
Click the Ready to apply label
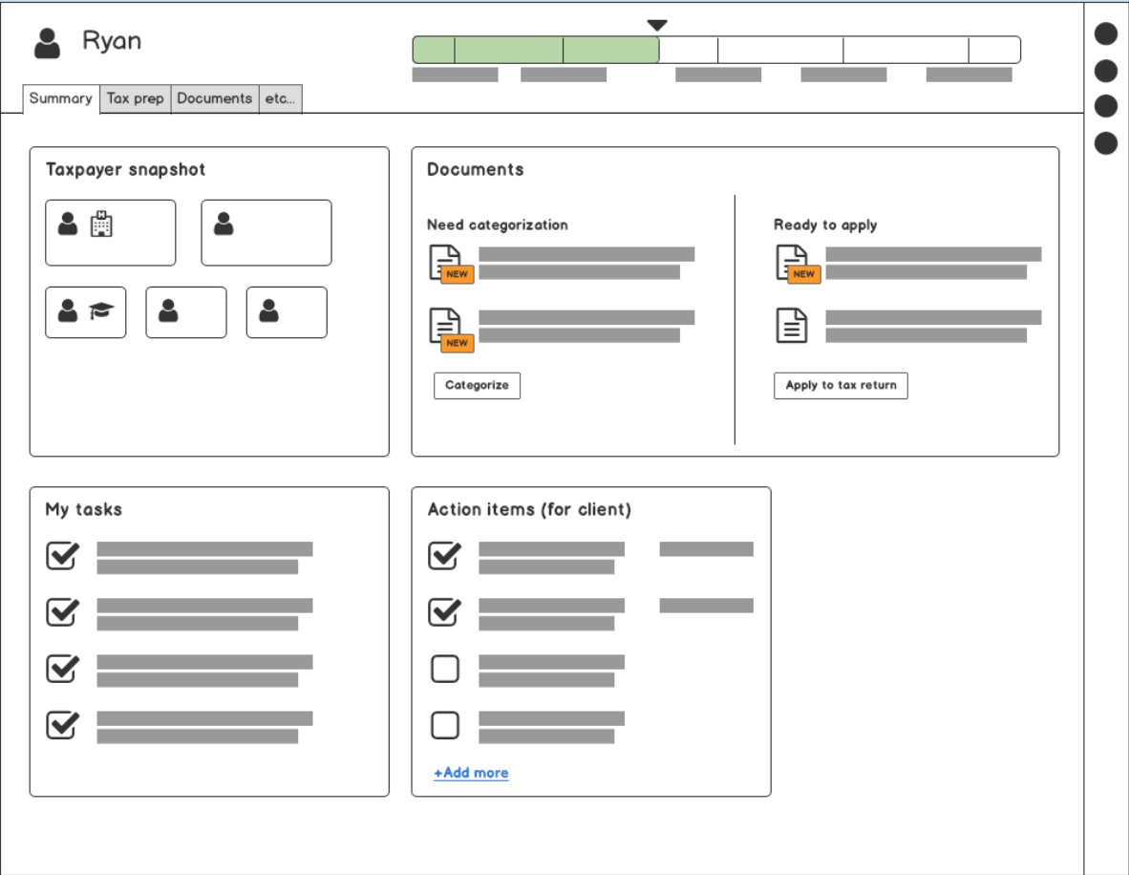point(825,224)
